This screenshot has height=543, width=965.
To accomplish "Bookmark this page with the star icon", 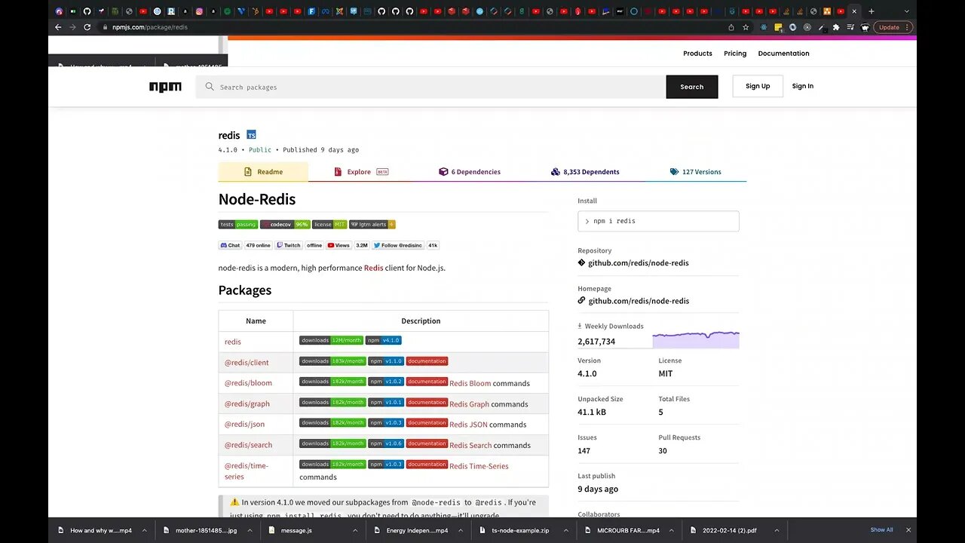I will tap(746, 27).
